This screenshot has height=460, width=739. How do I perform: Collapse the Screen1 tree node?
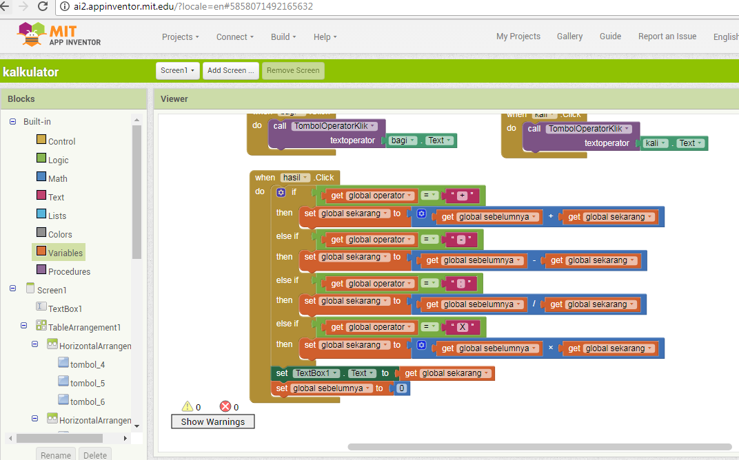click(x=12, y=288)
